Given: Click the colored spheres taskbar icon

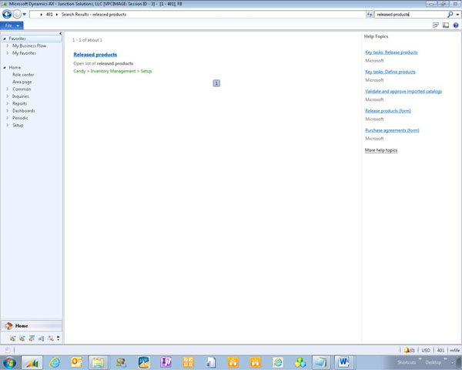Looking at the screenshot, I should tap(300, 362).
